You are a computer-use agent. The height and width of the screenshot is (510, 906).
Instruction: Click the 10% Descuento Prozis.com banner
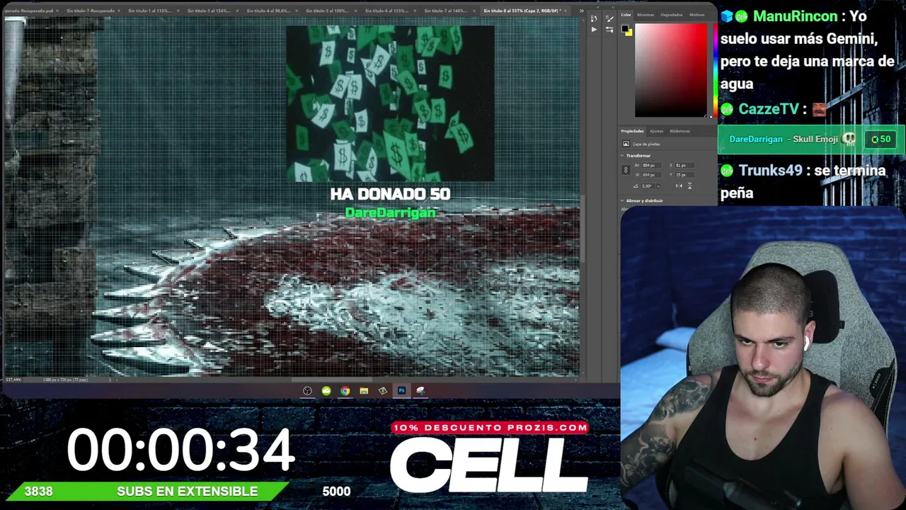tap(490, 428)
